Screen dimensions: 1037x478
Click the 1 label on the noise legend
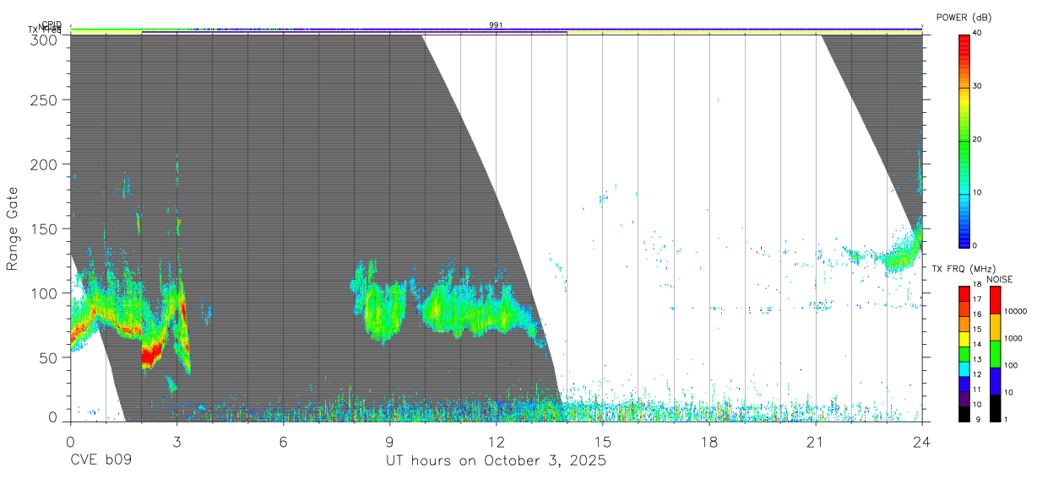coord(1005,420)
